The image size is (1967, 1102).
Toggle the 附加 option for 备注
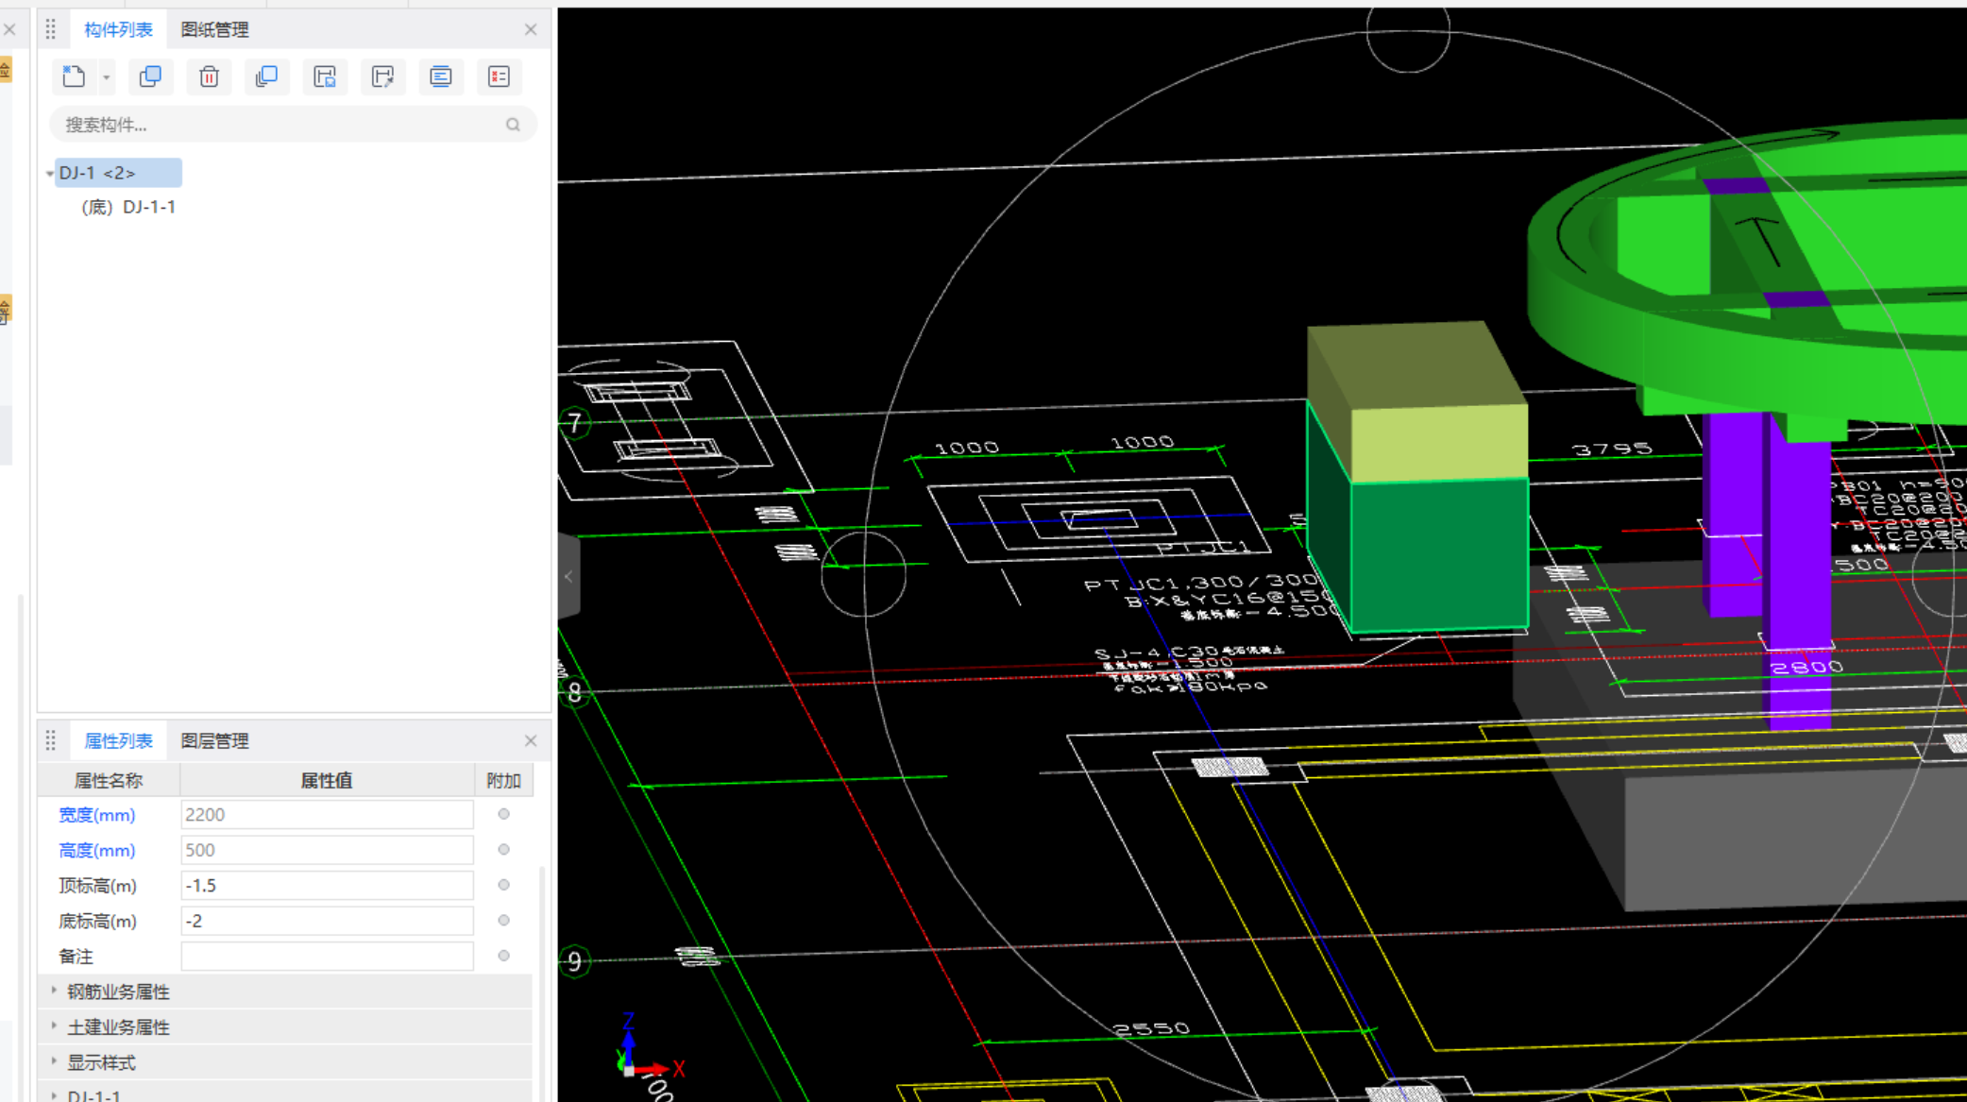(x=503, y=956)
